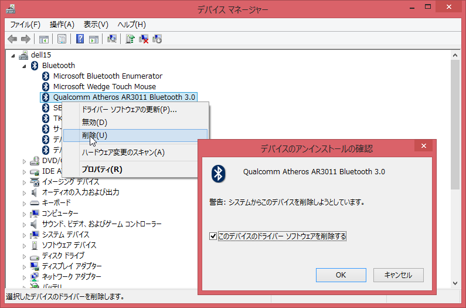Choose ドライバー ソフトウェアの更新(P)... from context menu
Viewport: 466px width, 308px height.
coord(135,110)
